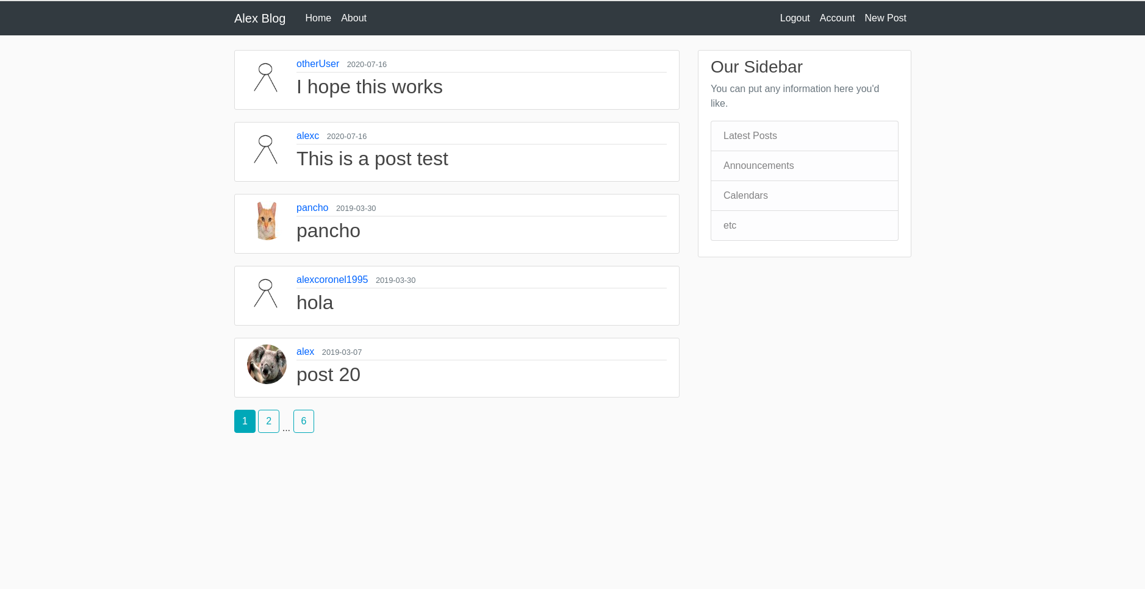Click date 2020-07-16 on otherUser post
The height and width of the screenshot is (589, 1145).
click(367, 65)
